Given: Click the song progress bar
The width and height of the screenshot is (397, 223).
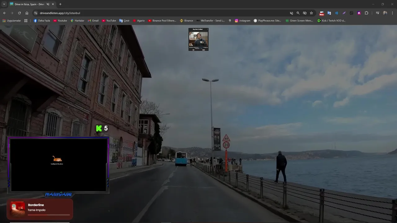Looking at the screenshot, I should click(49, 215).
